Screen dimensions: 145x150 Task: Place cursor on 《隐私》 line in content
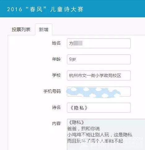click(x=76, y=122)
